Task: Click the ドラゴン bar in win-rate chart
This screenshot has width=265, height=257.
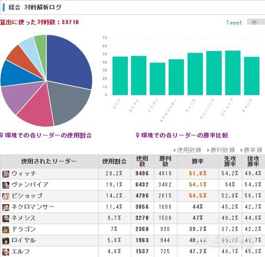Action: [x=158, y=79]
